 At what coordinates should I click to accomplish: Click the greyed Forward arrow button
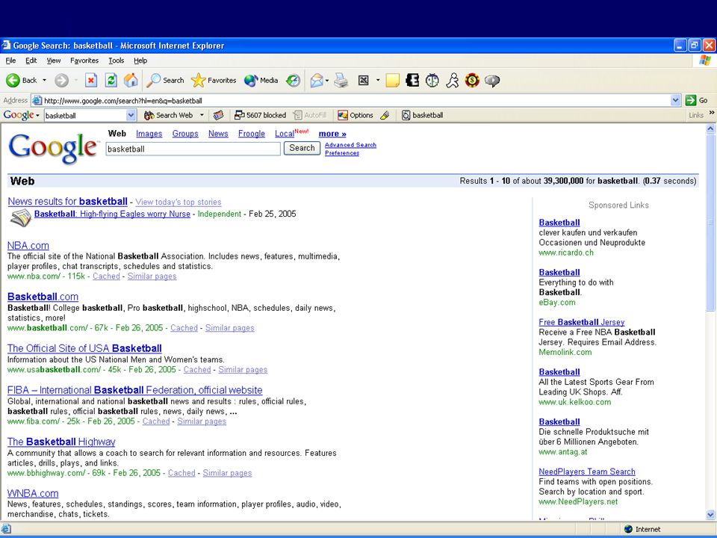click(62, 81)
